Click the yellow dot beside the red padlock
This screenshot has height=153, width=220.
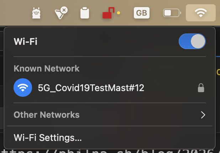(119, 13)
